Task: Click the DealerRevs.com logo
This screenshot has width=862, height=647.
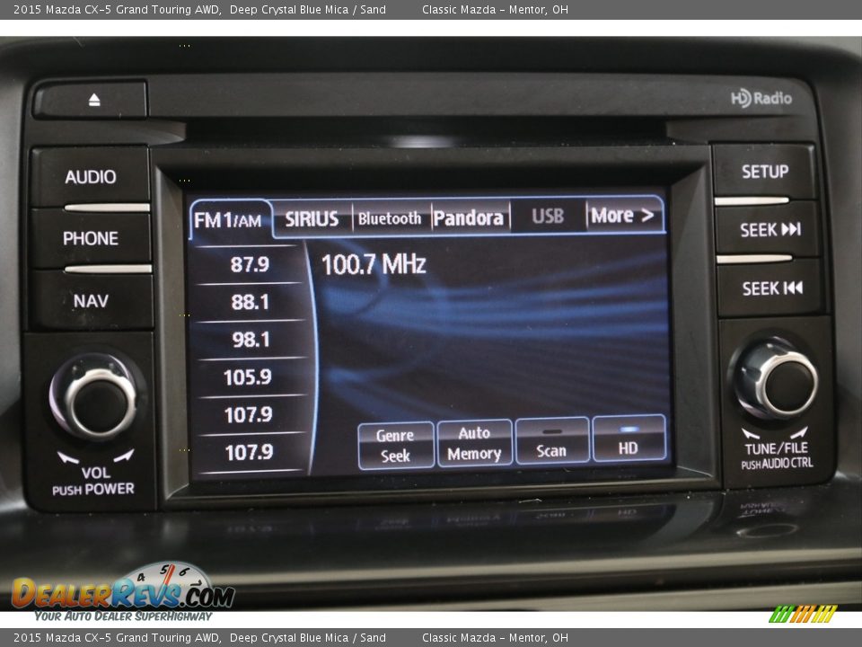Action: (x=124, y=593)
